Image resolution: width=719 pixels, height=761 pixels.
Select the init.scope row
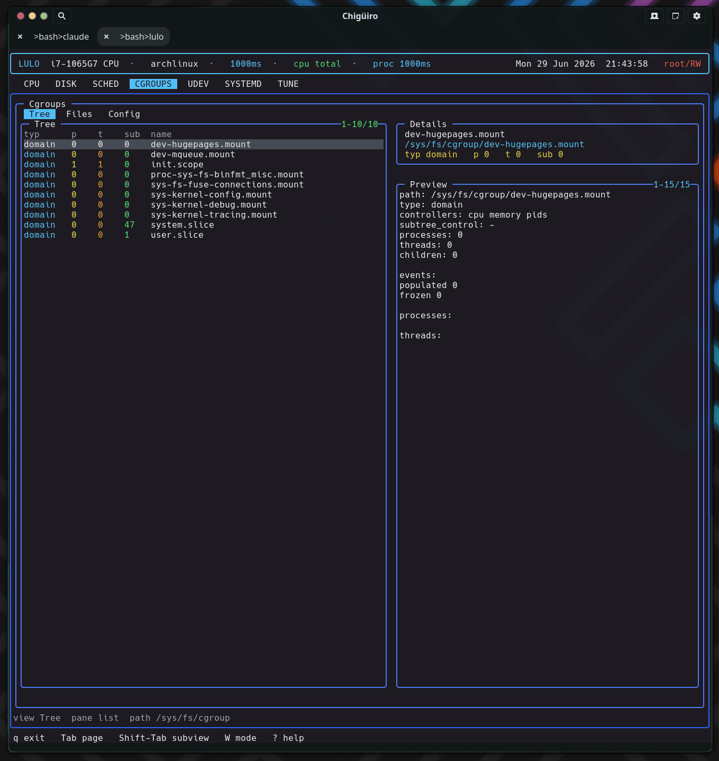[x=204, y=164]
